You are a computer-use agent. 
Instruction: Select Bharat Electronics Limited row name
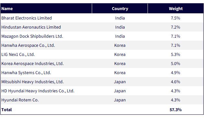click(27, 18)
